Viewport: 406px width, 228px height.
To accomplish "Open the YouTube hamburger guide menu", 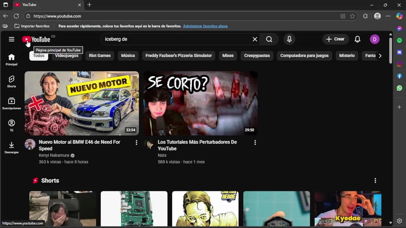I will (x=11, y=39).
